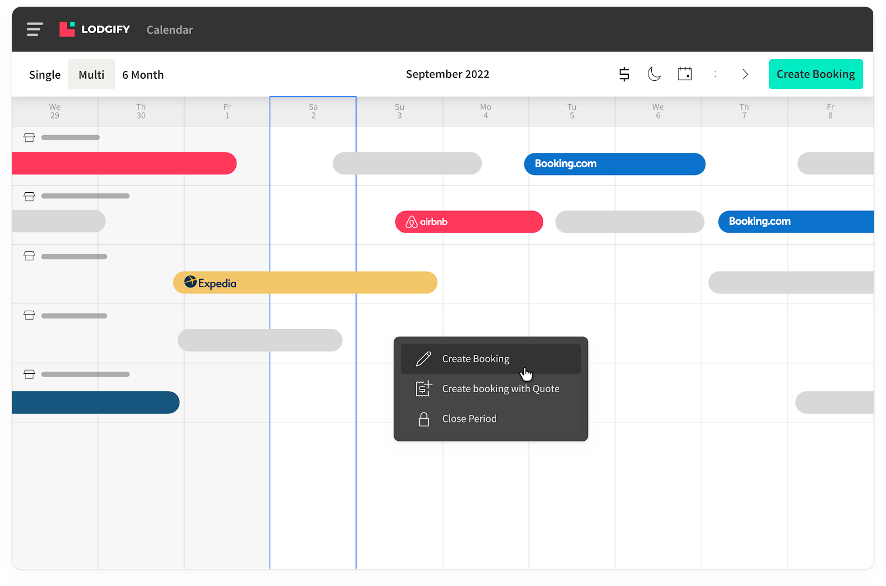The height and width of the screenshot is (586, 886).
Task: Select the Th 30 day header
Action: click(141, 111)
